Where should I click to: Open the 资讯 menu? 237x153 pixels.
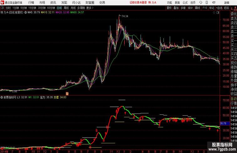tap(53, 3)
